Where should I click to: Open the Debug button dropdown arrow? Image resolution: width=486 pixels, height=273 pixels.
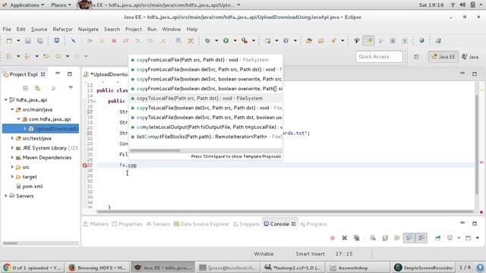(216, 40)
